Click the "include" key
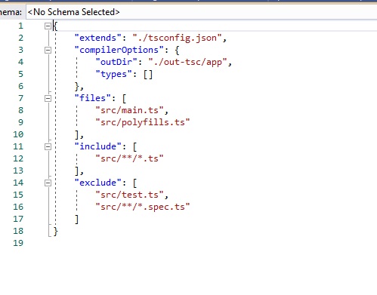 [x=98, y=146]
